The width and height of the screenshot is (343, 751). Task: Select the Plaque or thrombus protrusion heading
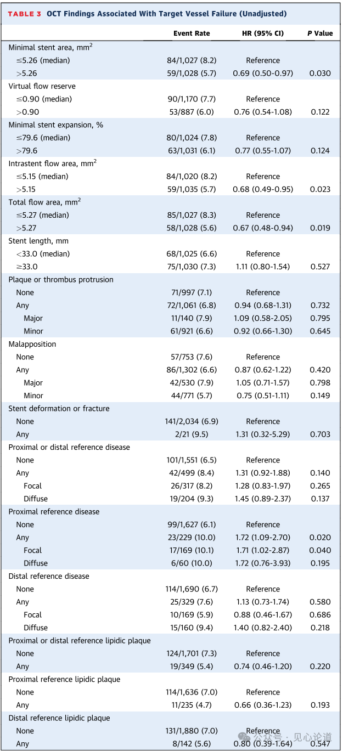(61, 280)
